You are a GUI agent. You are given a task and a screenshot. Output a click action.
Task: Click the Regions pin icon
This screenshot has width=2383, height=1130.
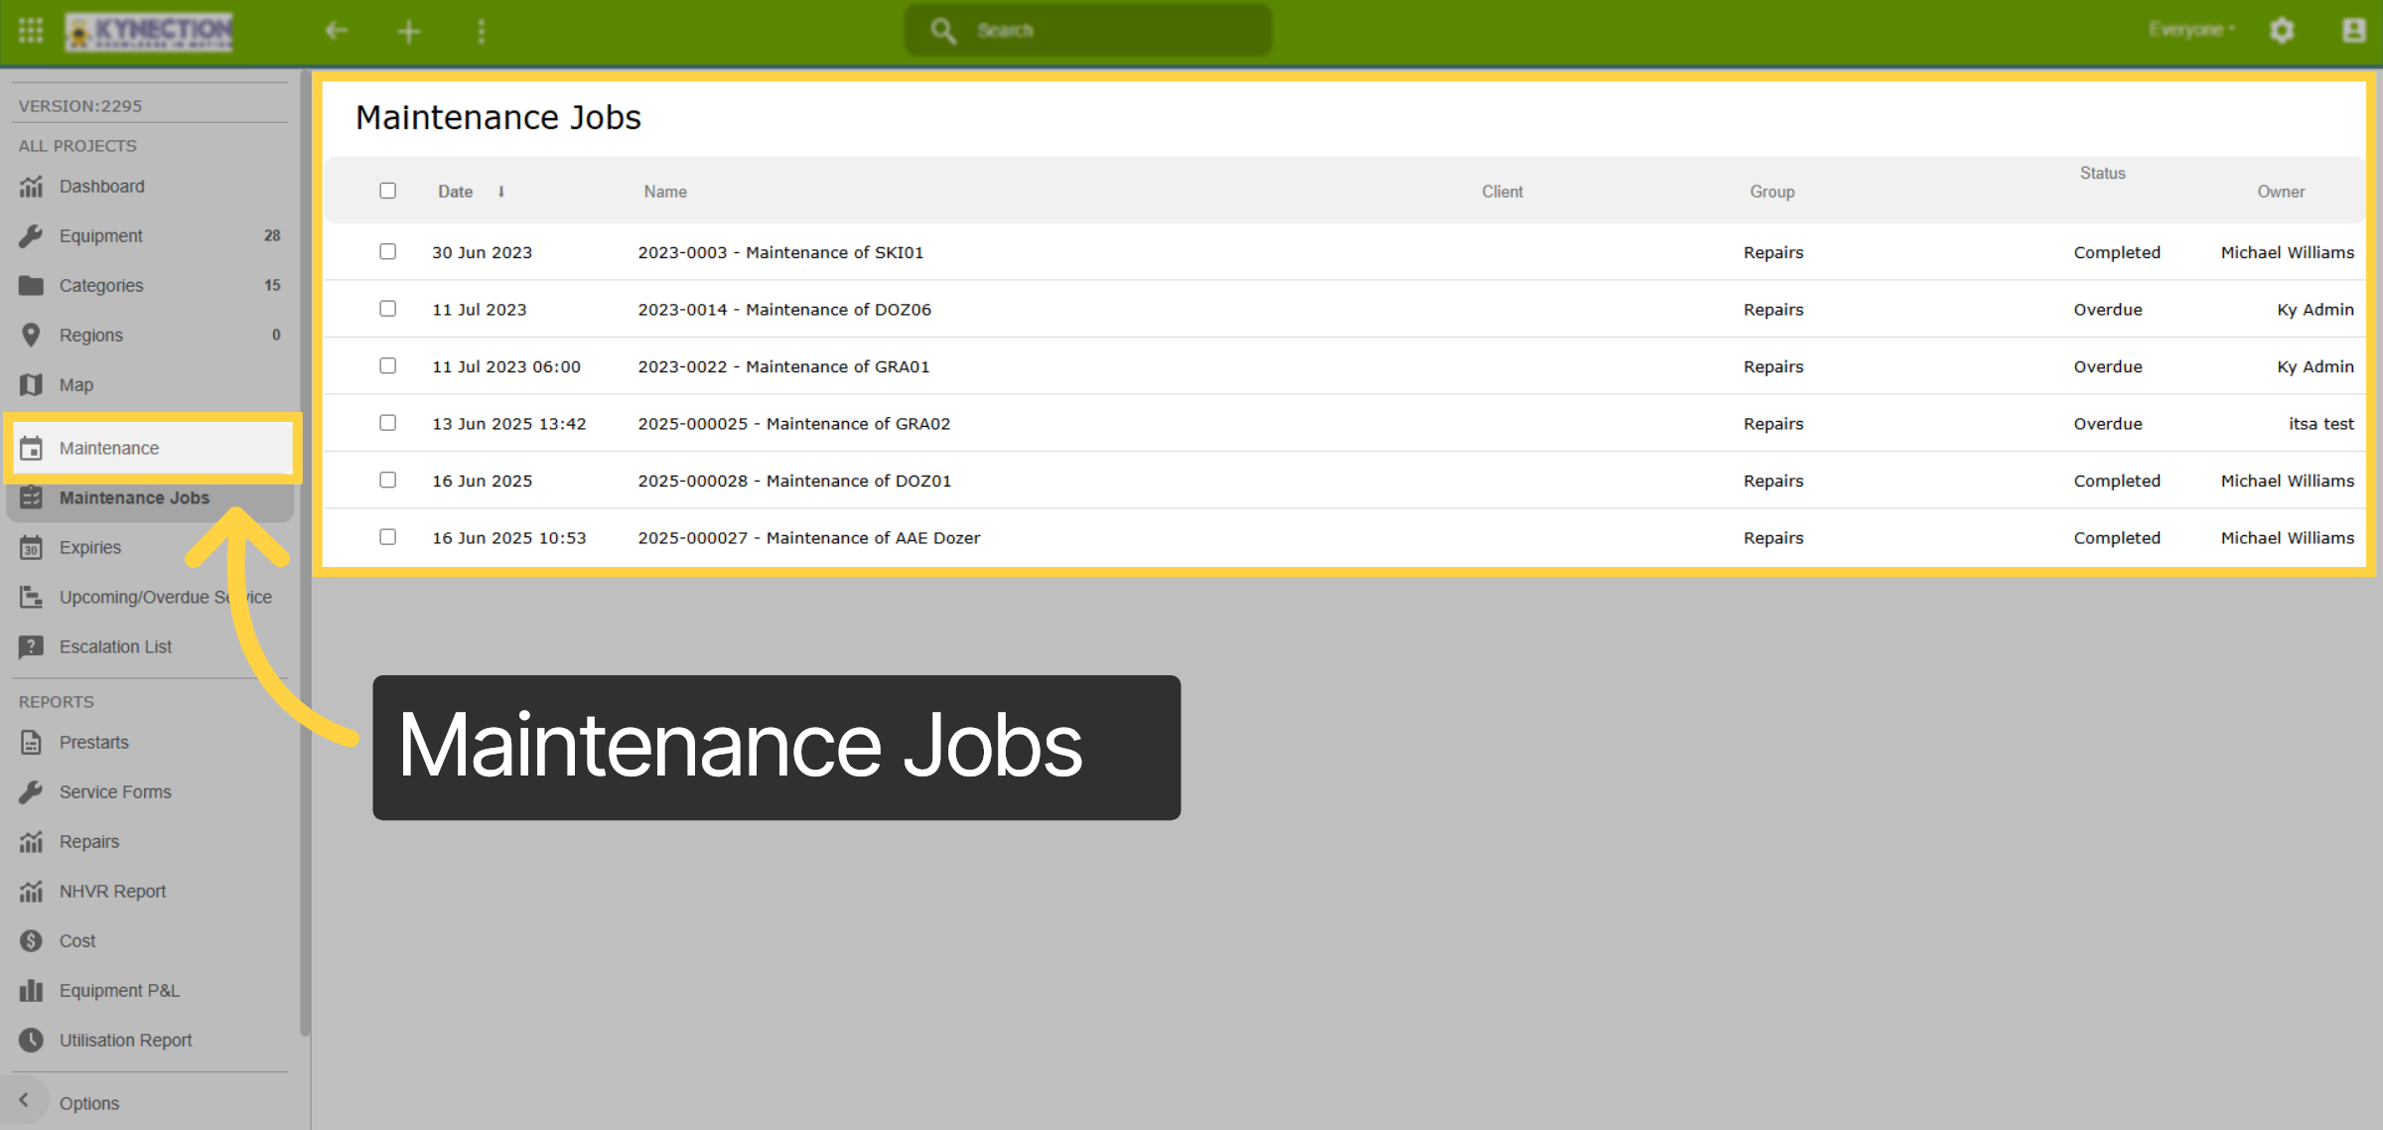point(32,336)
